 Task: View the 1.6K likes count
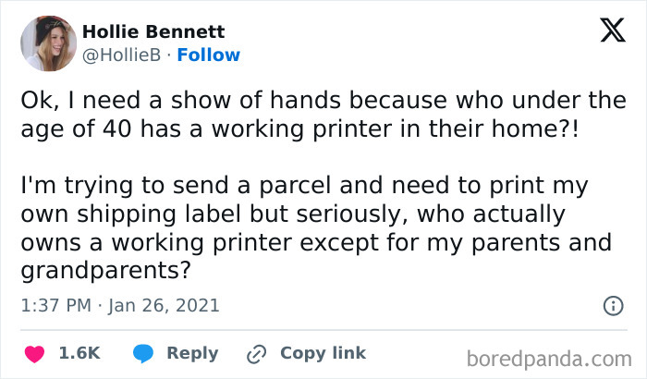79,353
